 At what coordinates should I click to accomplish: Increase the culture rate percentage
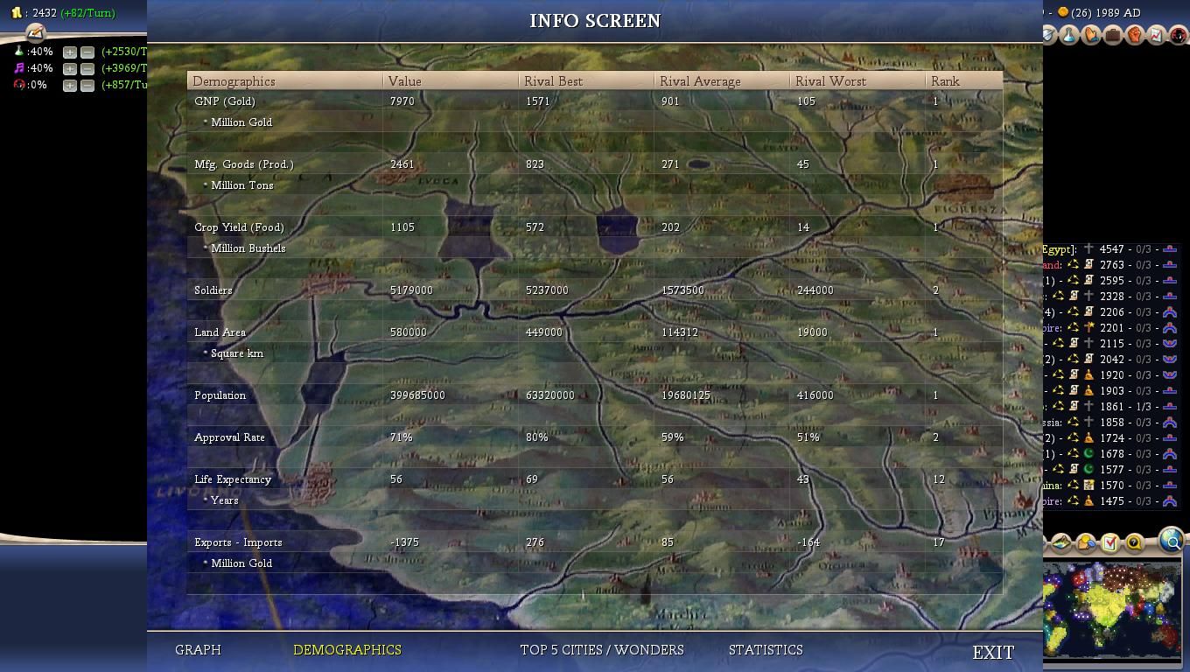tap(70, 68)
